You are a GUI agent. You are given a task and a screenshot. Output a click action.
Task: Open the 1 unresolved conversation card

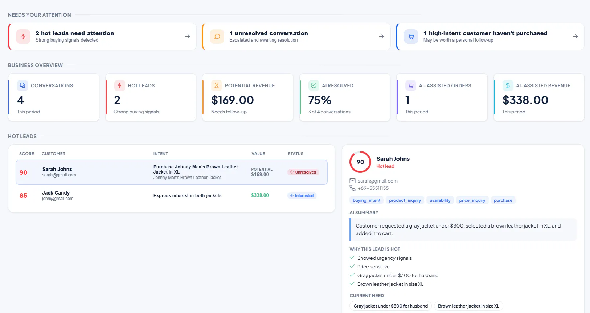tap(296, 37)
